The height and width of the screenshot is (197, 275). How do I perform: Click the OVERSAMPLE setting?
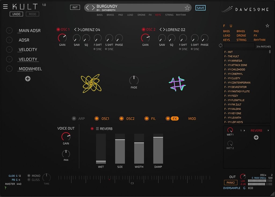(232, 188)
